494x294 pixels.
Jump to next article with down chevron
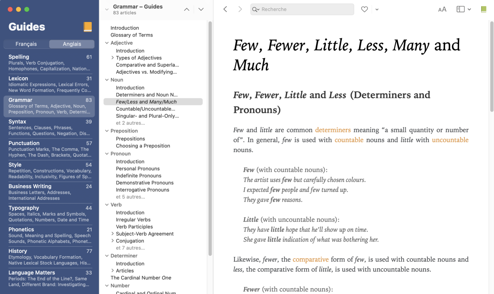(x=201, y=10)
